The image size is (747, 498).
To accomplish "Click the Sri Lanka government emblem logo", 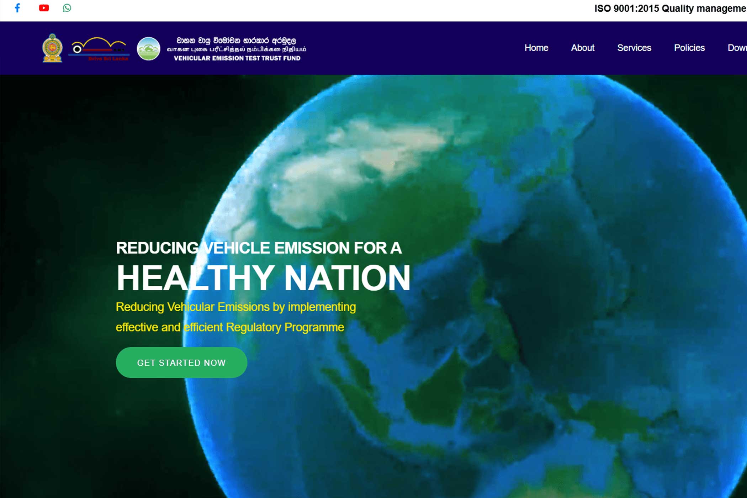I will pos(52,48).
